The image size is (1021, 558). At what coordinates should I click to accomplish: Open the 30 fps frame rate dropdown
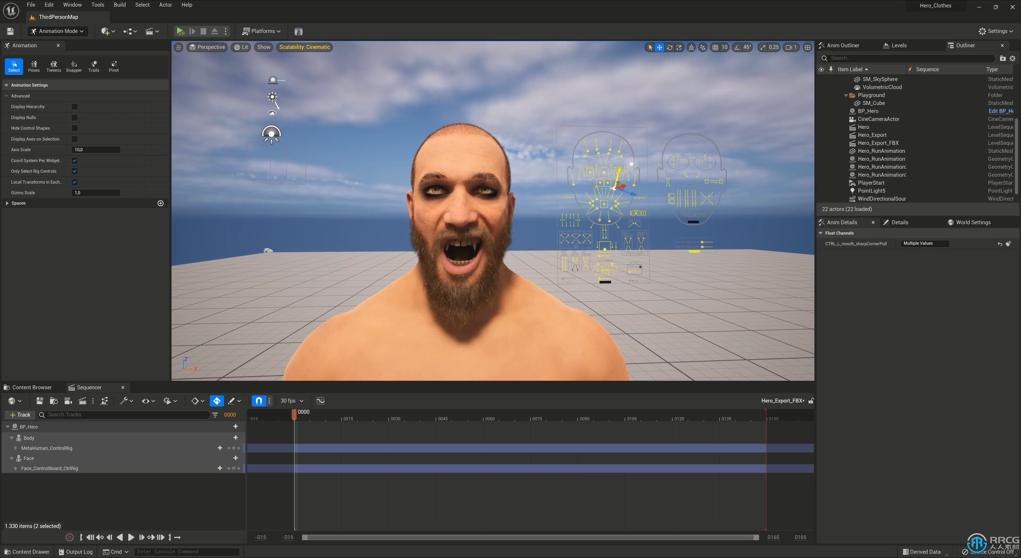(x=292, y=401)
